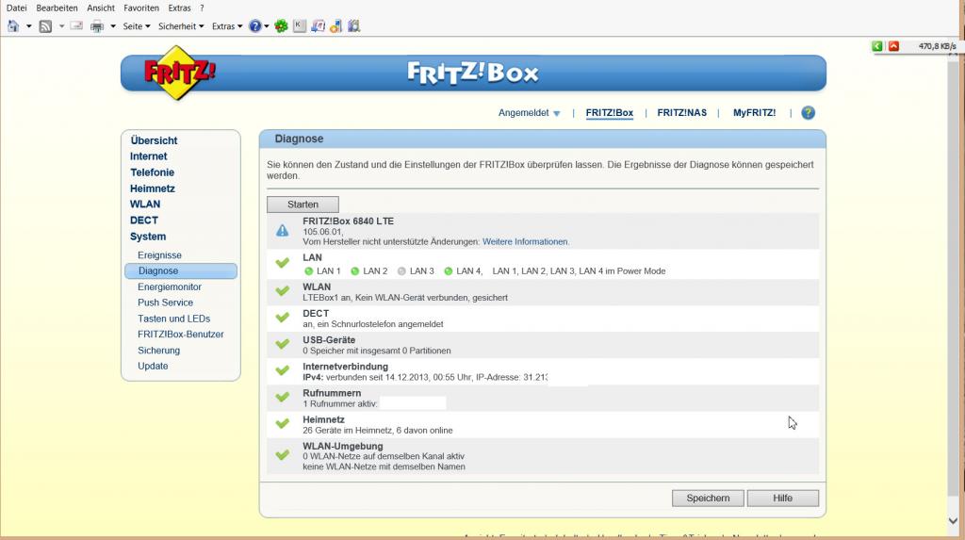Click the read mail icon
The image size is (965, 540).
coord(76,25)
